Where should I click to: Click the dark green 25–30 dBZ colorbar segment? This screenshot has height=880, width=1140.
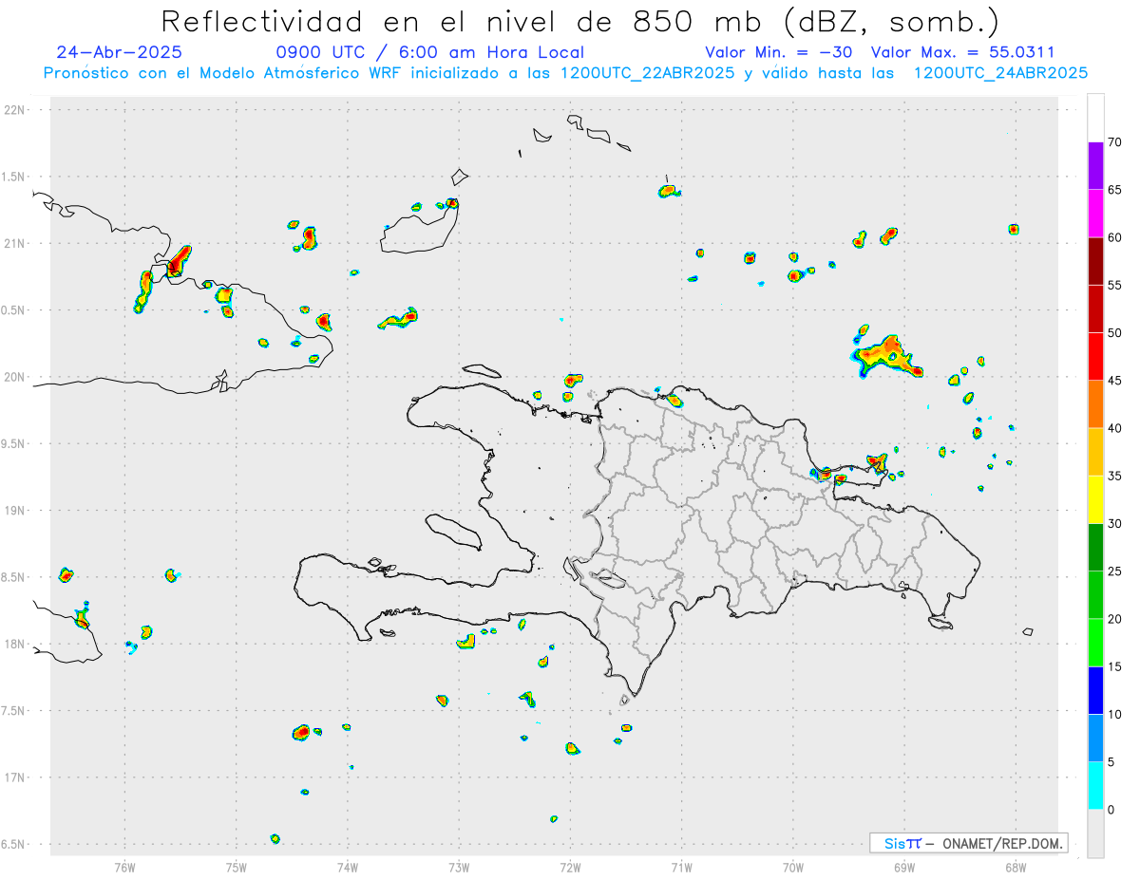point(1095,548)
